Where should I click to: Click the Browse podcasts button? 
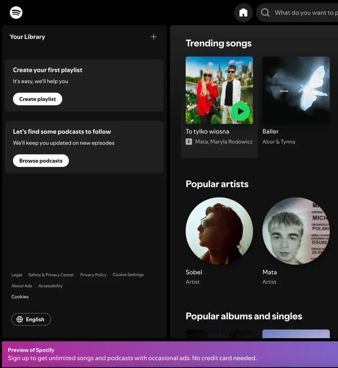coord(41,161)
